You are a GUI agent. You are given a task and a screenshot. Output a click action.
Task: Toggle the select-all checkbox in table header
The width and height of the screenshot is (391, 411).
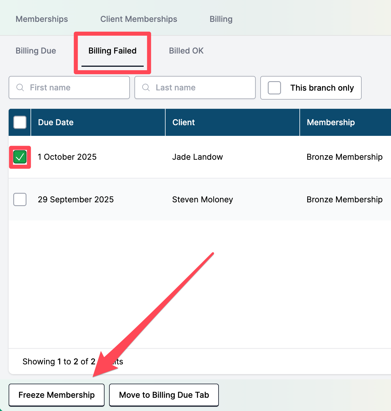pos(20,122)
